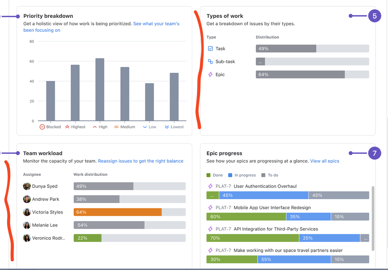Click the Medium priority equals icon
This screenshot has width=388, height=270.
(x=116, y=127)
